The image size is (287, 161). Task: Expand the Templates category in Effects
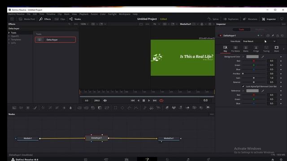click(x=9, y=40)
